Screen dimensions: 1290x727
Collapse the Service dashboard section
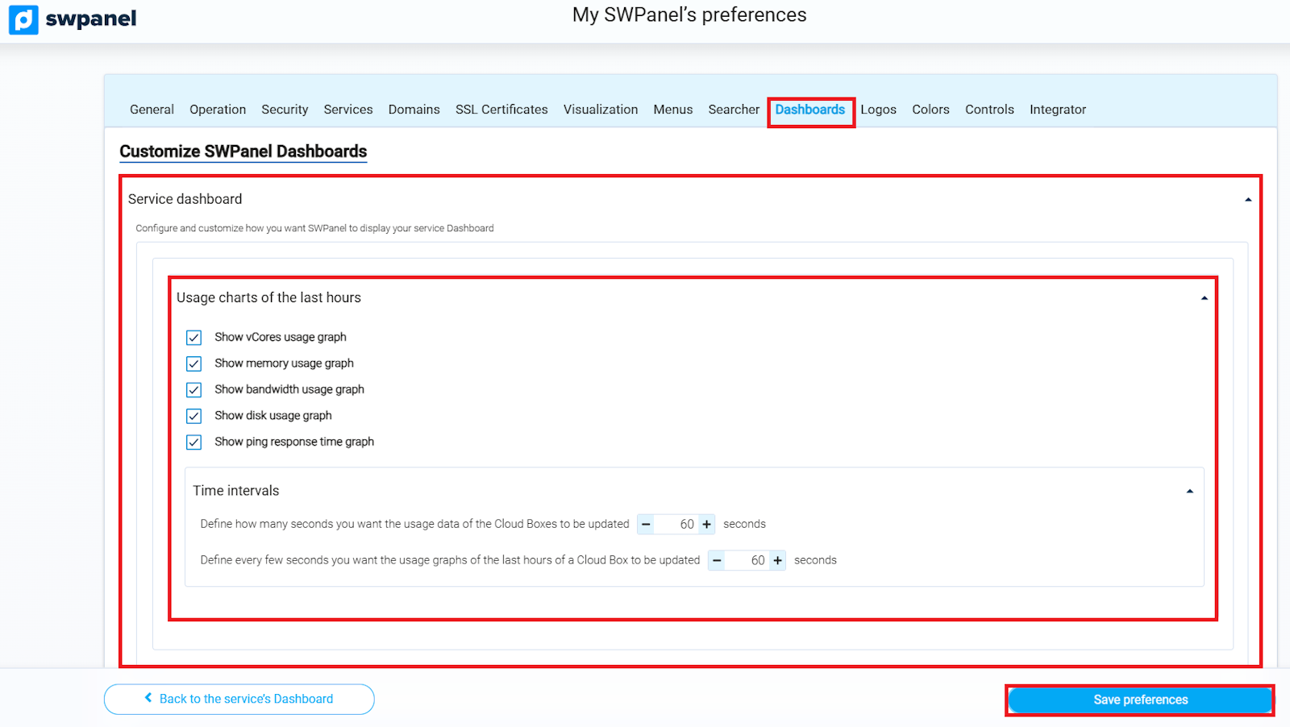coord(1248,200)
